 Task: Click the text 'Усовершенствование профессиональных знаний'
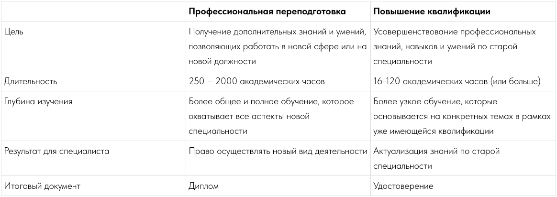(454, 39)
